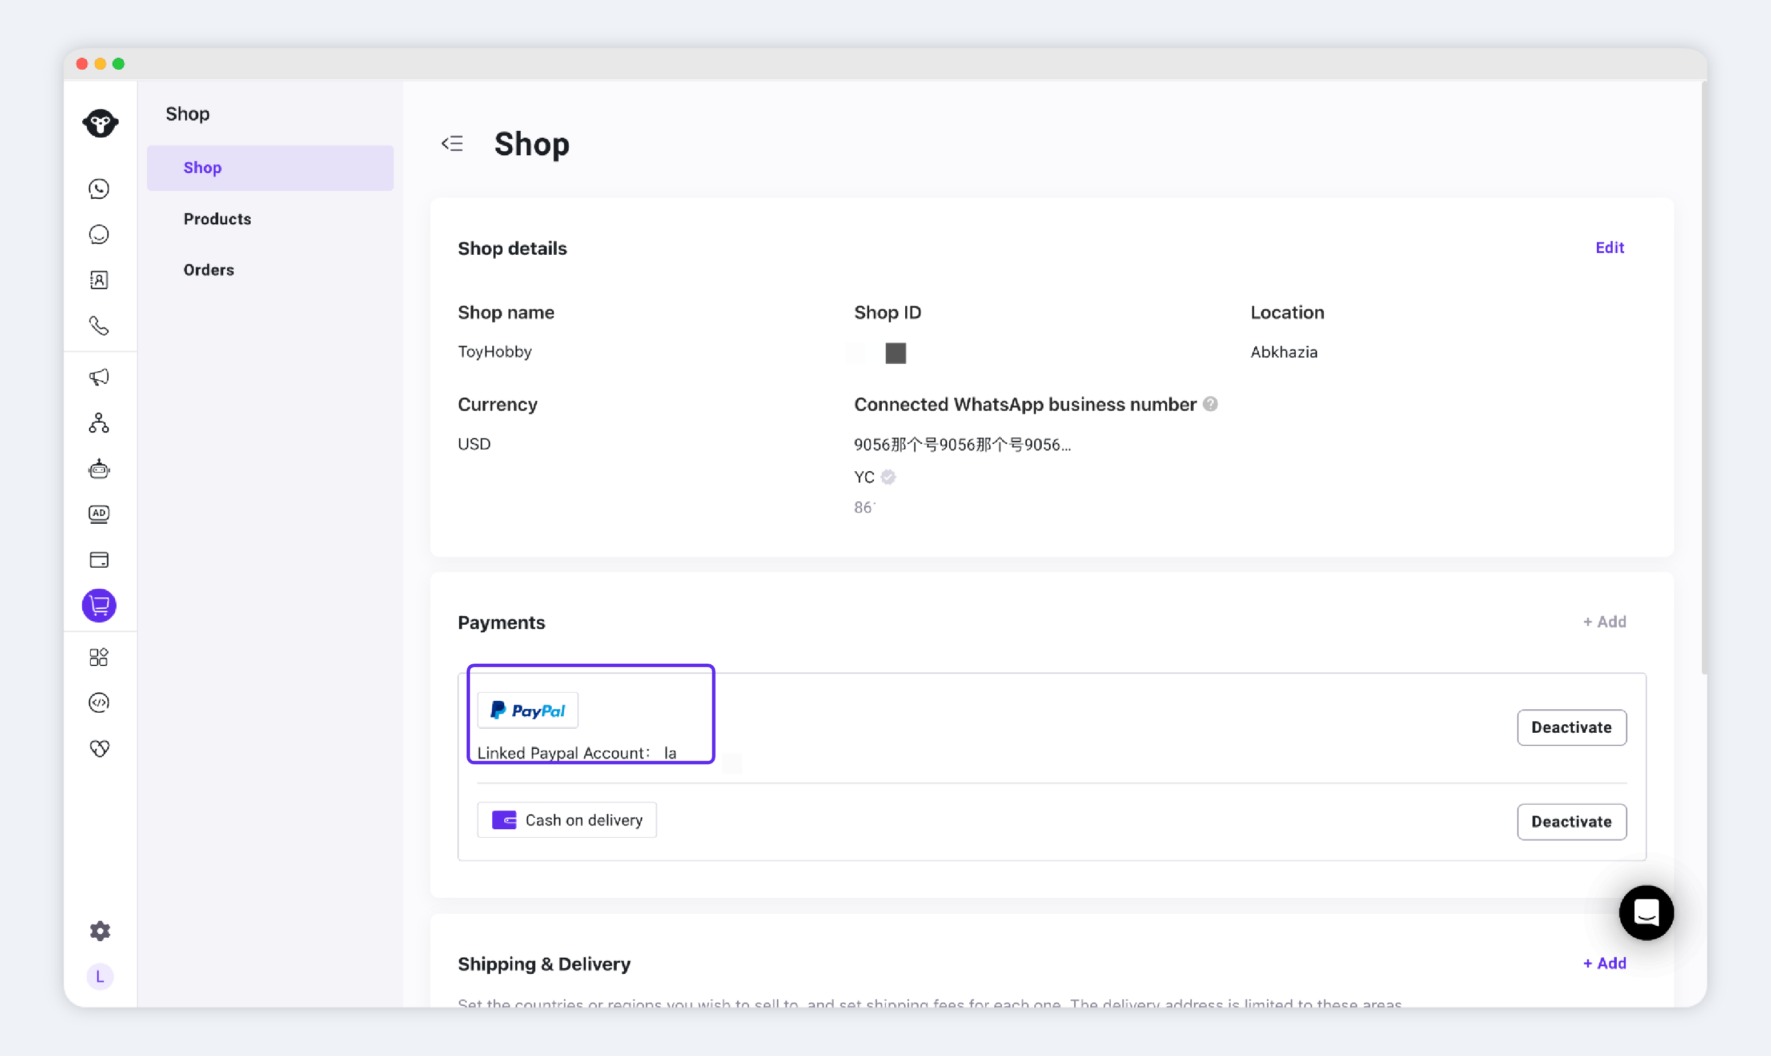The height and width of the screenshot is (1056, 1771).
Task: Open the WhatsApp icon in sidebar
Action: [x=99, y=188]
